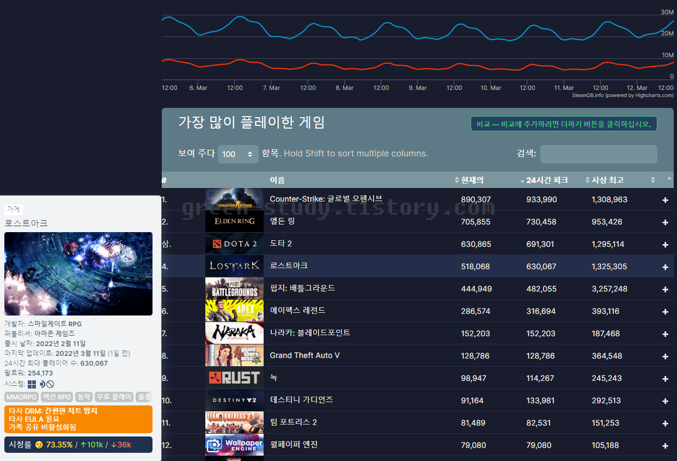Open Grand Theft Auto V name link
The width and height of the screenshot is (677, 461).
pyautogui.click(x=305, y=356)
